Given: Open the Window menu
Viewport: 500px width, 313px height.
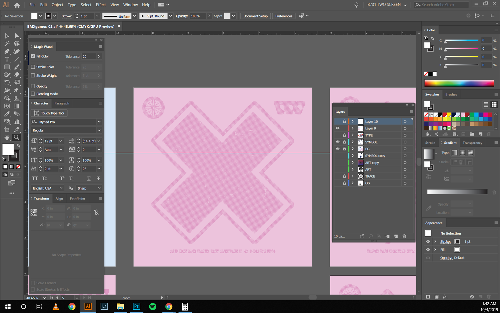Looking at the screenshot, I should coord(130,5).
